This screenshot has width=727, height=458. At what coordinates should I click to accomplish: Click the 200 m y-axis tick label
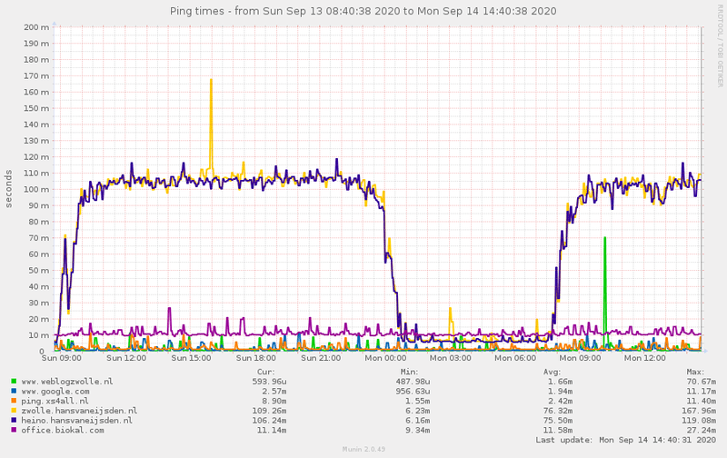pos(36,27)
